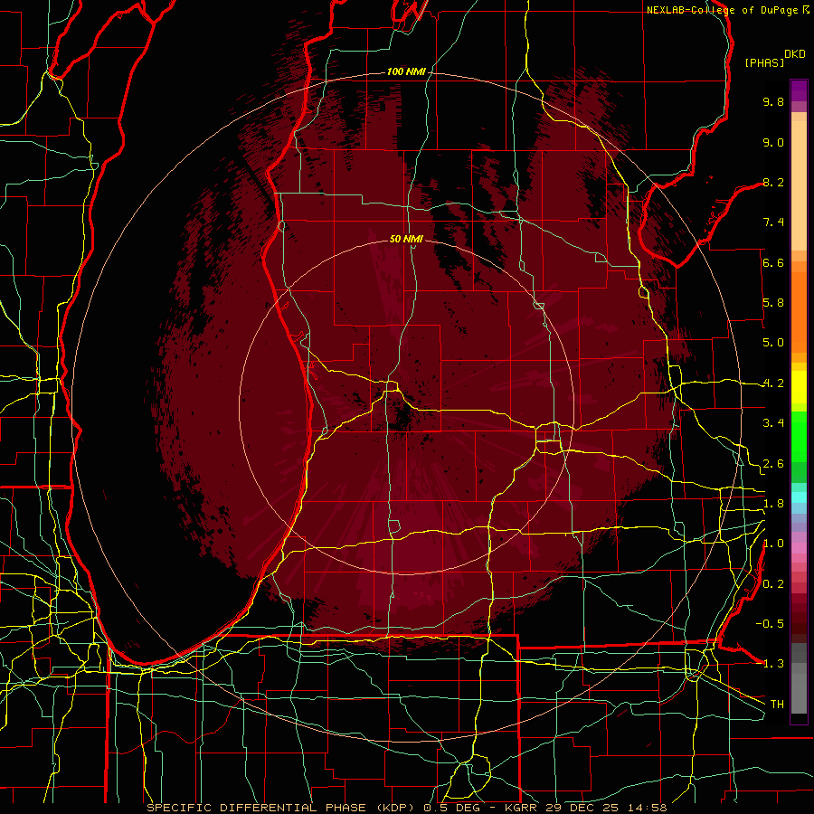814x814 pixels.
Task: Click the 8.2 legend scale value
Action: coord(773,182)
